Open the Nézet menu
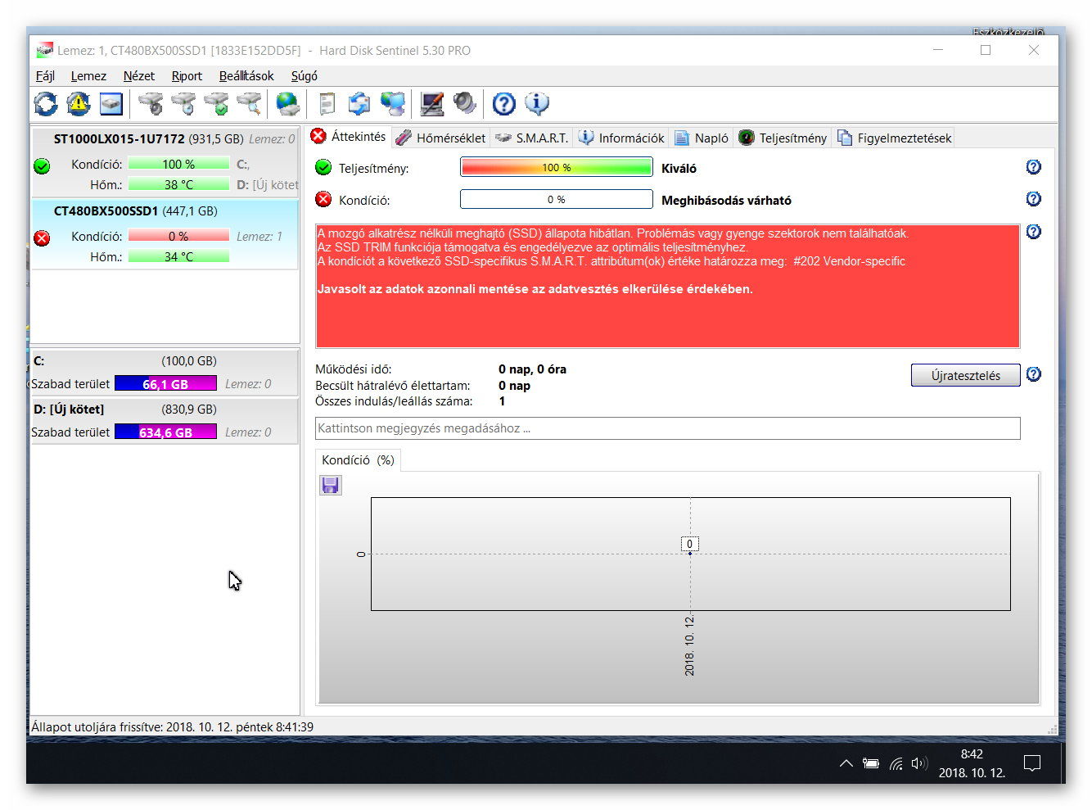This screenshot has width=1092, height=810. tap(138, 76)
